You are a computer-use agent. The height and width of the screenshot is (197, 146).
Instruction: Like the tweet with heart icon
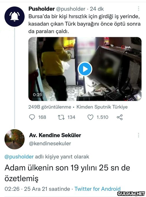click(90, 117)
